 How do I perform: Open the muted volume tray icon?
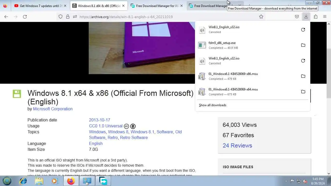point(305,181)
